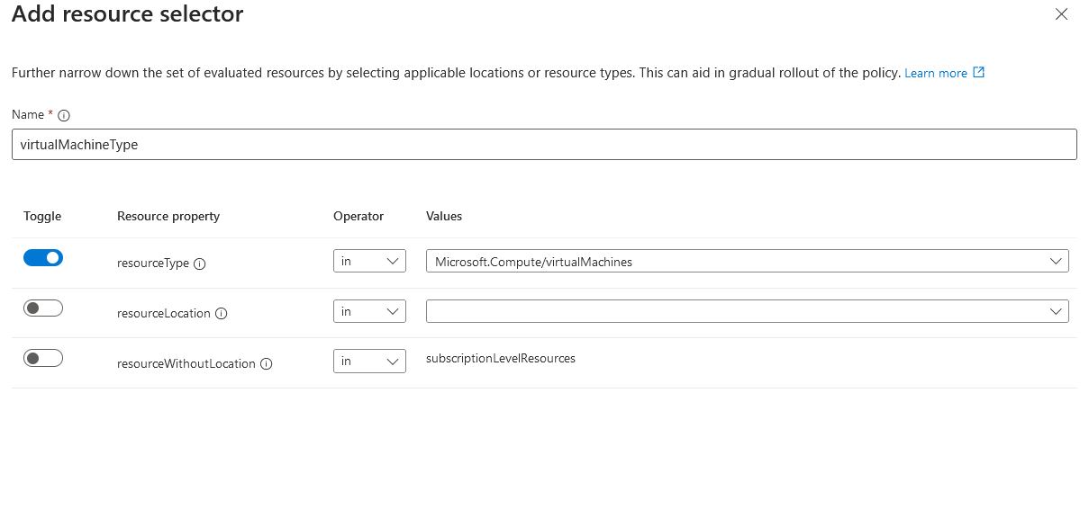Enable the resourceLocation toggle
1089x527 pixels.
click(43, 308)
